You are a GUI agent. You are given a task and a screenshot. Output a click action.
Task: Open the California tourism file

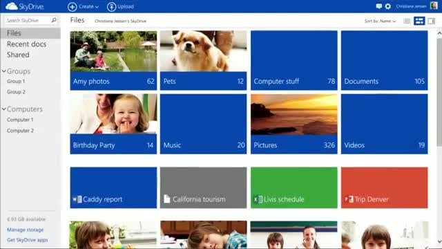pos(203,187)
